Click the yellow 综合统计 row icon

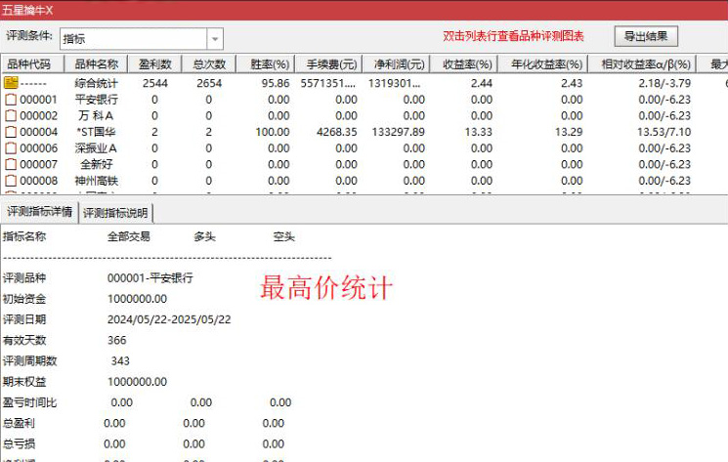click(11, 83)
